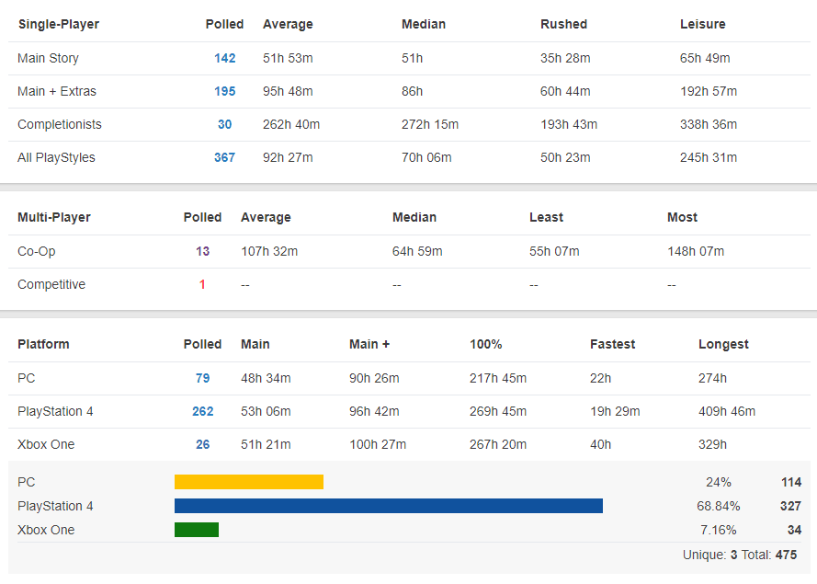Click the Leisure column header

click(702, 24)
